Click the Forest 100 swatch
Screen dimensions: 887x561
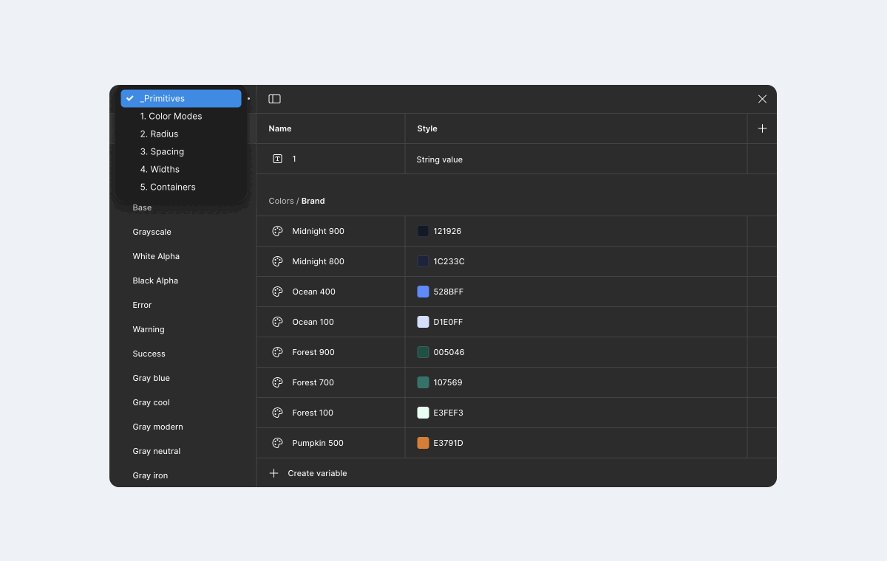tap(423, 413)
